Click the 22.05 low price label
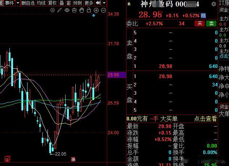 (x=61, y=154)
